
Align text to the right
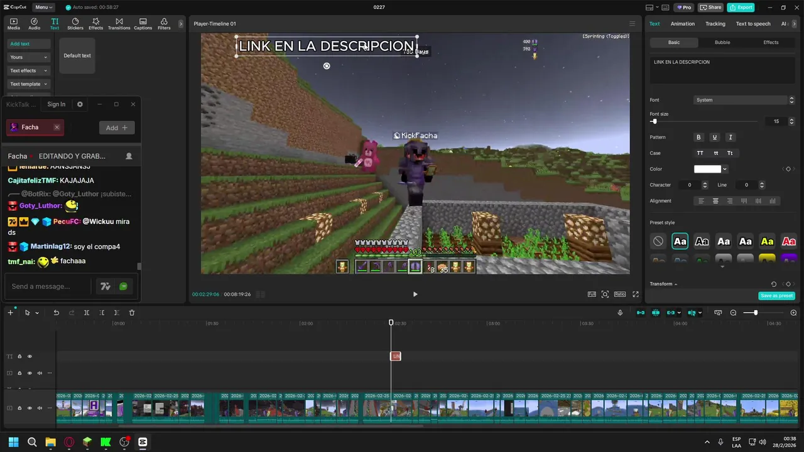coord(729,201)
